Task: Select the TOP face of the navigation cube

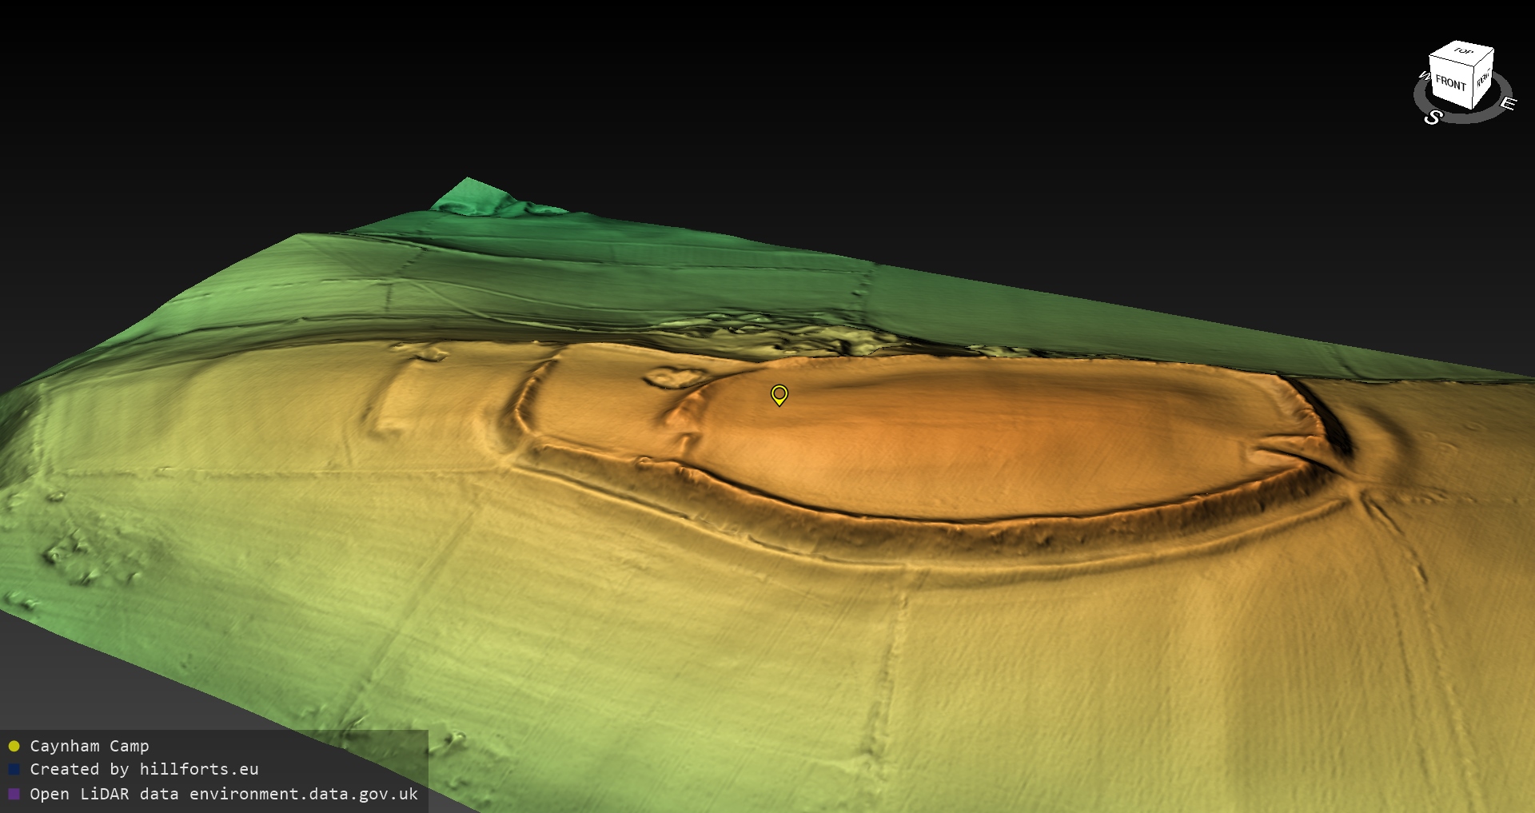Action: [1463, 52]
